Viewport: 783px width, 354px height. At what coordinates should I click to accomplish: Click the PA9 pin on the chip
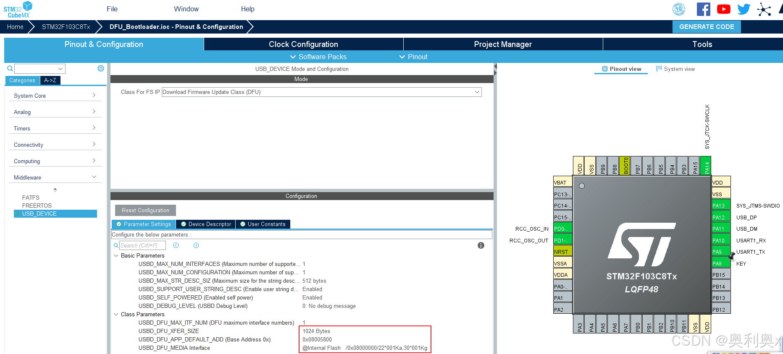pyautogui.click(x=721, y=252)
